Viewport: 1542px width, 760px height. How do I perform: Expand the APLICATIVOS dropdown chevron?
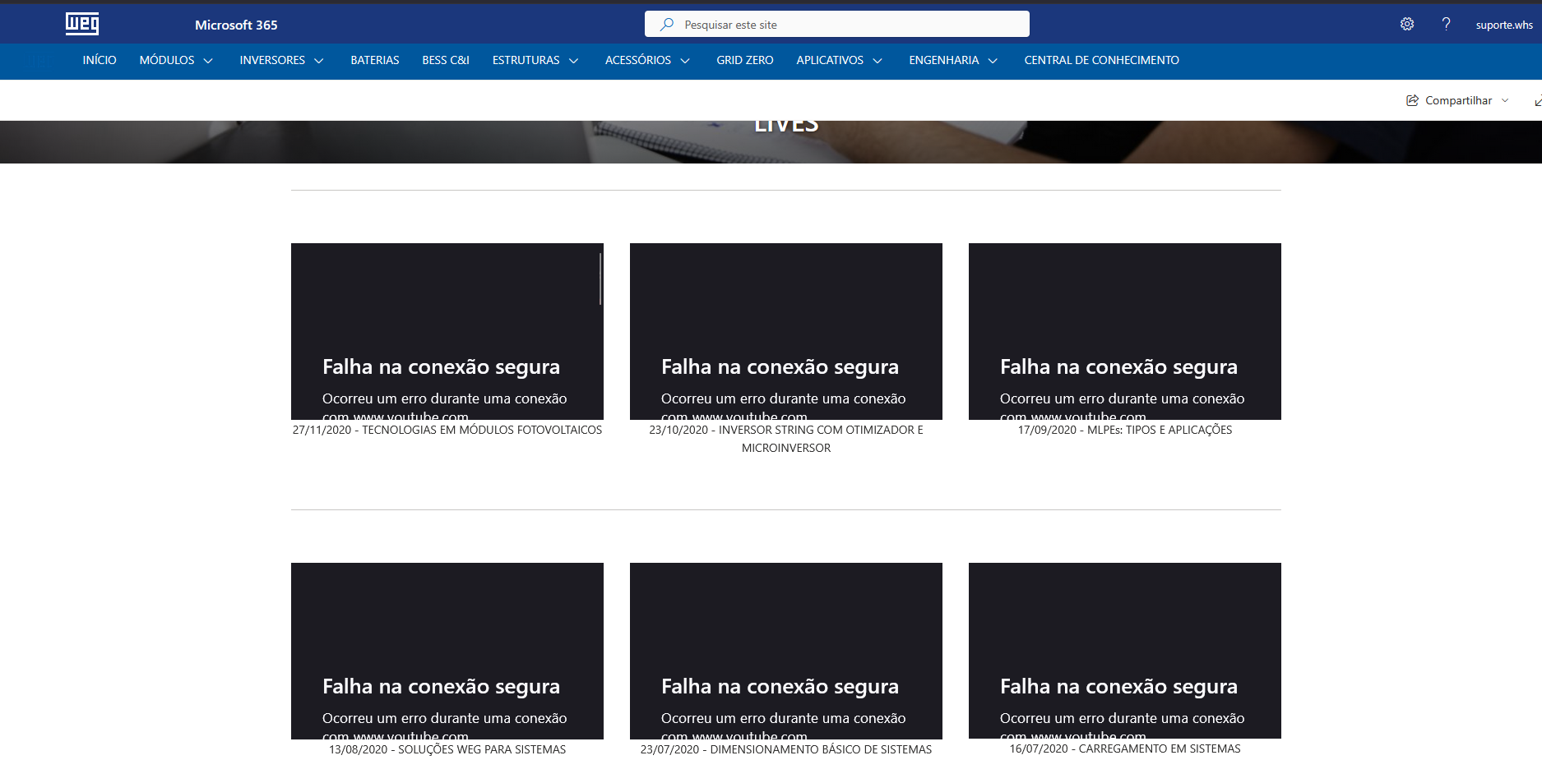(x=878, y=61)
